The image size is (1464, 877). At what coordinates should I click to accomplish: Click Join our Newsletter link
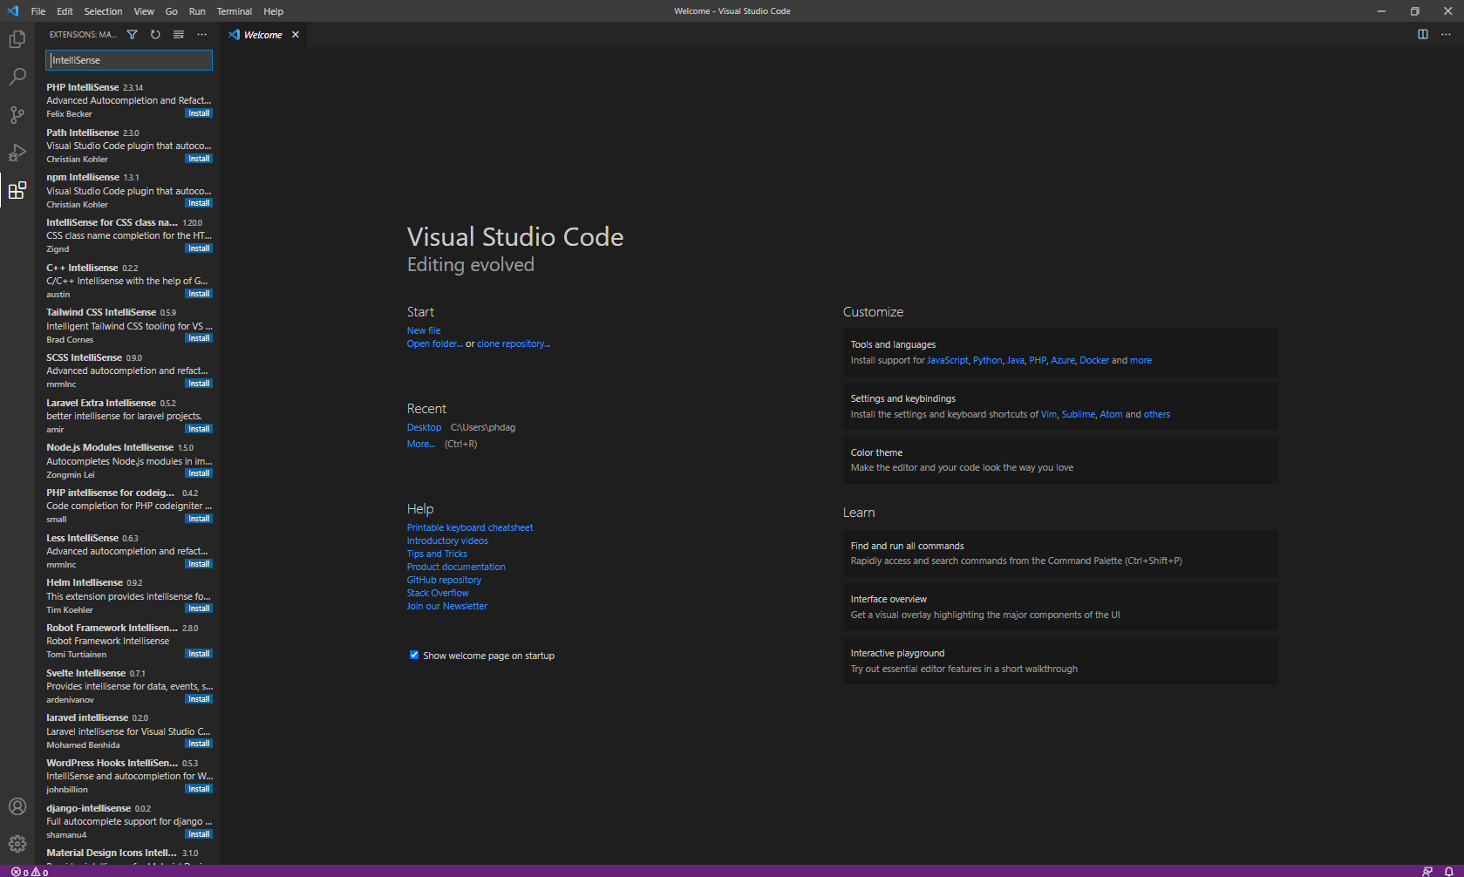click(x=447, y=606)
